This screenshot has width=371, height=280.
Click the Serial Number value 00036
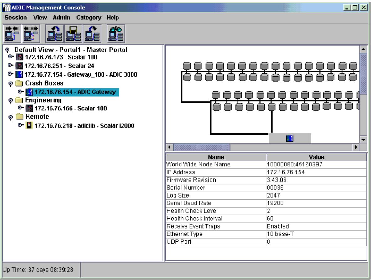[x=275, y=188]
